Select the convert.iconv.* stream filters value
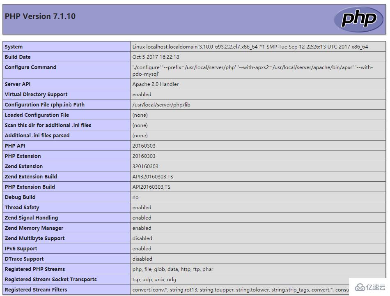Viewport: 390px width, 296px height. coord(241,289)
